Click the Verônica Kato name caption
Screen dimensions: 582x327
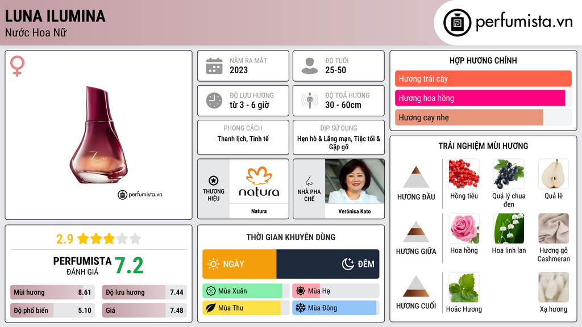(355, 211)
